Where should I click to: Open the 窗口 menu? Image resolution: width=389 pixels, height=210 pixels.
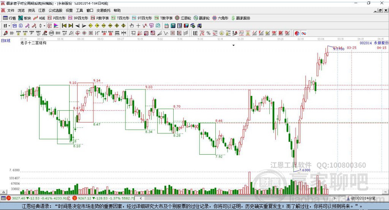click(90, 10)
